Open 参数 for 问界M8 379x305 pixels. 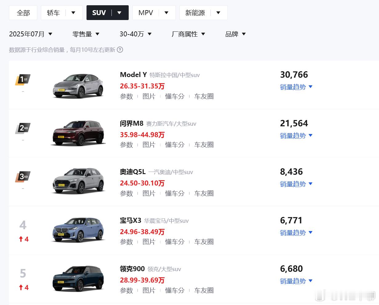pyautogui.click(x=126, y=145)
